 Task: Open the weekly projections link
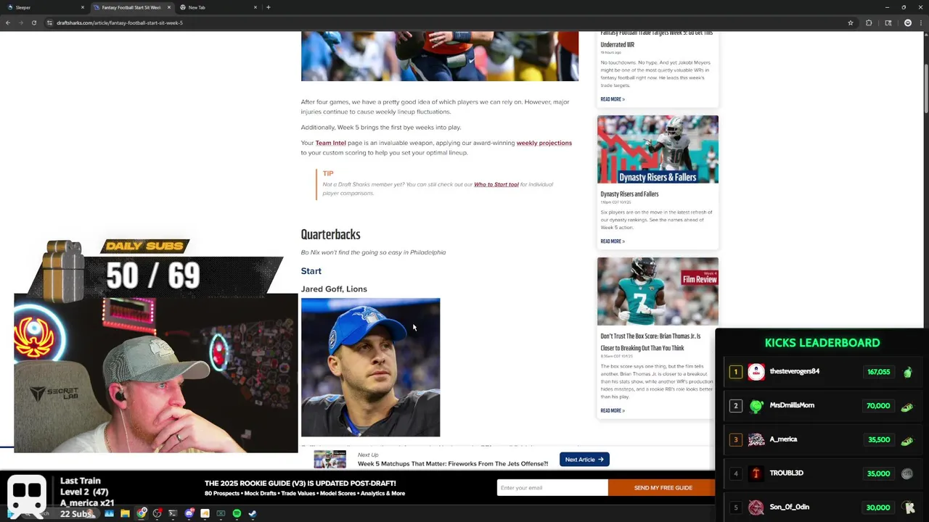point(544,143)
